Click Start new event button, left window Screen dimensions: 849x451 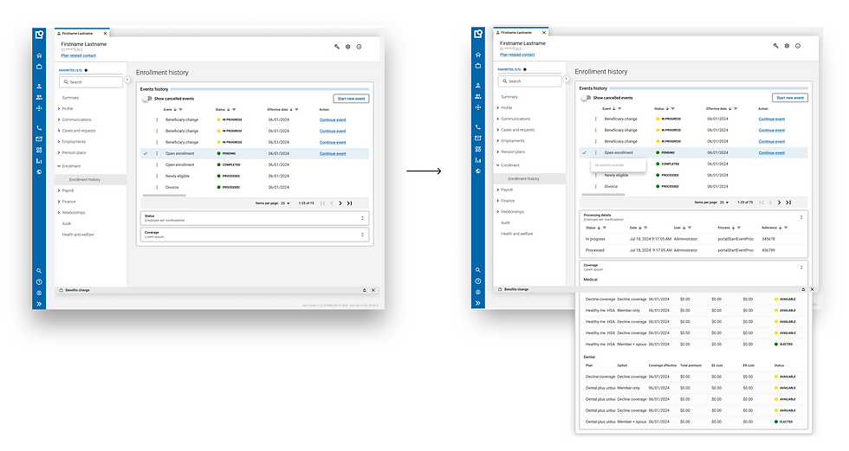352,99
